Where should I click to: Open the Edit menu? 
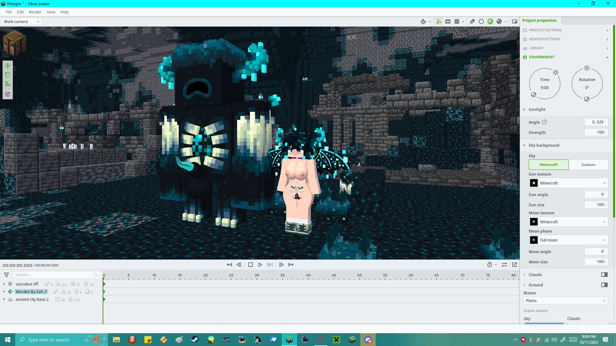(21, 12)
